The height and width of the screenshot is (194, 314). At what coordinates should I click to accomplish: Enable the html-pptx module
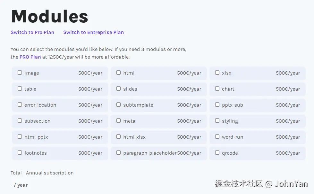pyautogui.click(x=20, y=137)
